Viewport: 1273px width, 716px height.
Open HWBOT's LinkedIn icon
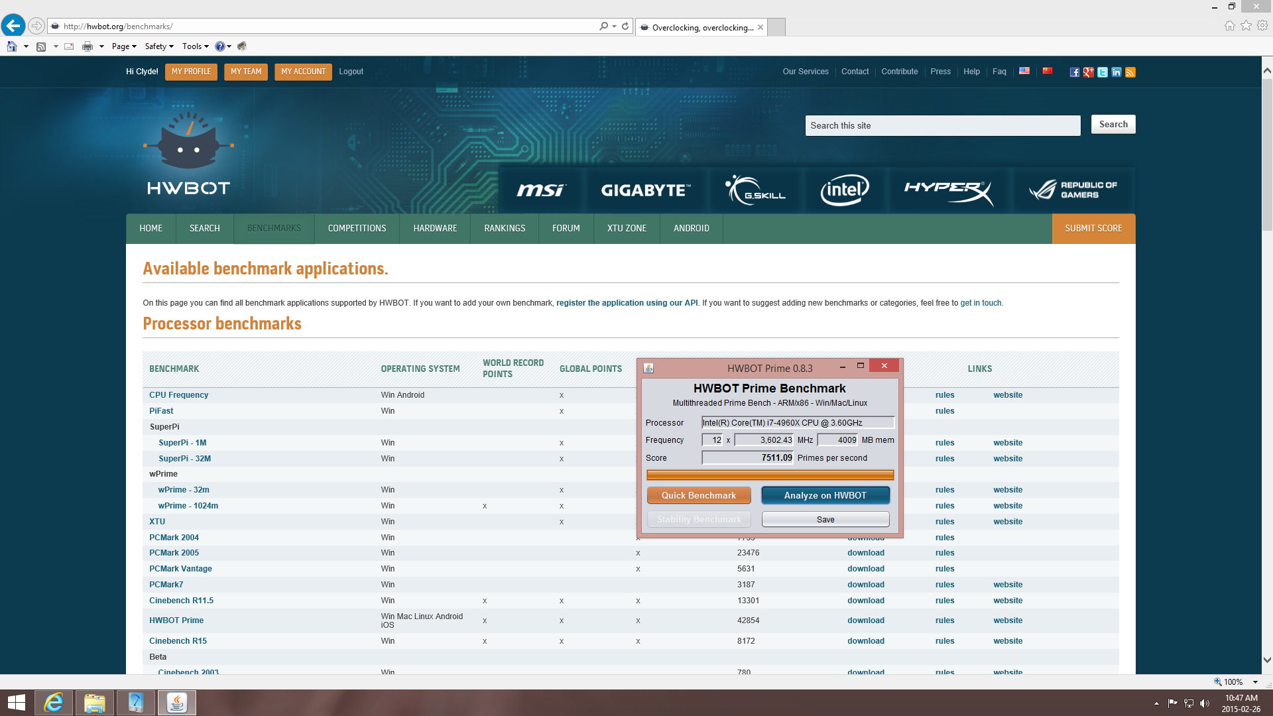1117,72
